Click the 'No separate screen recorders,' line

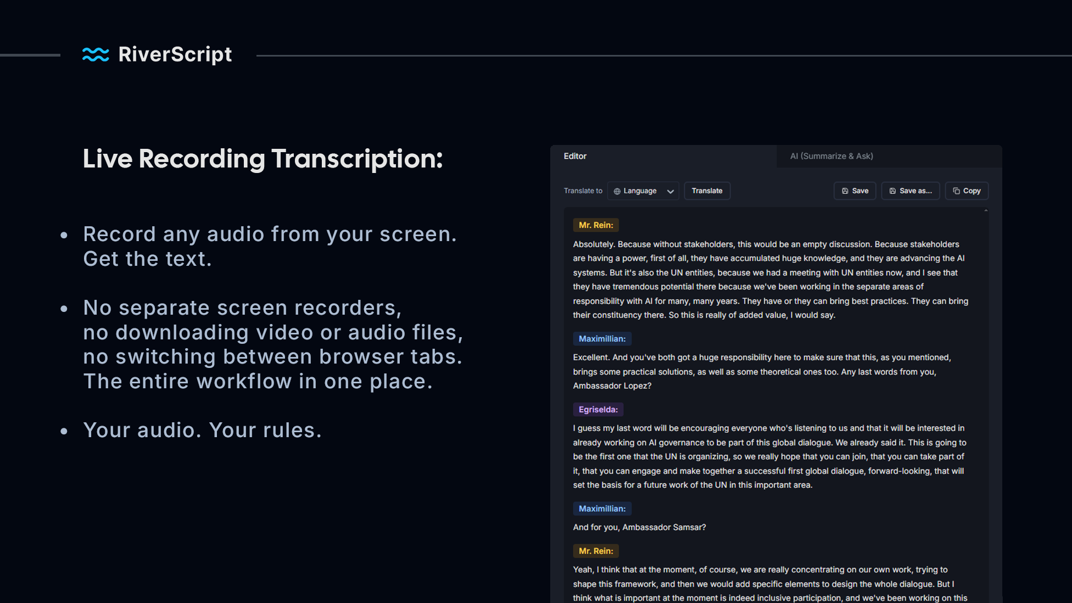coord(242,308)
